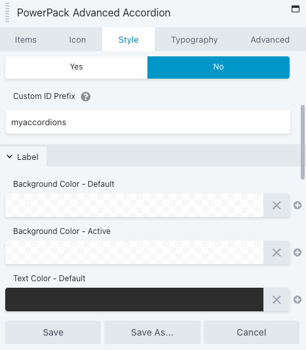The width and height of the screenshot is (306, 350).
Task: Clear the Background Color - Active value
Action: point(277,252)
